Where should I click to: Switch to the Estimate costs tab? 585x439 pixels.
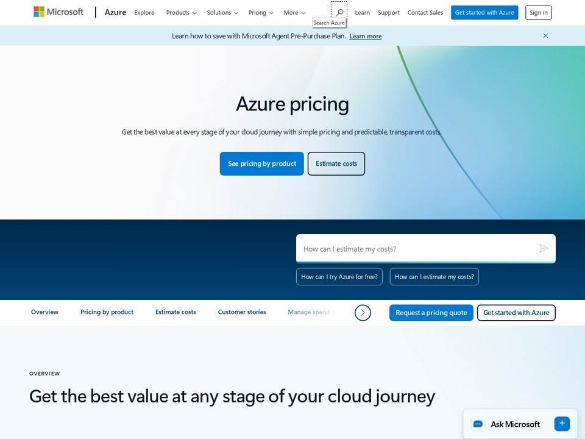tap(175, 312)
